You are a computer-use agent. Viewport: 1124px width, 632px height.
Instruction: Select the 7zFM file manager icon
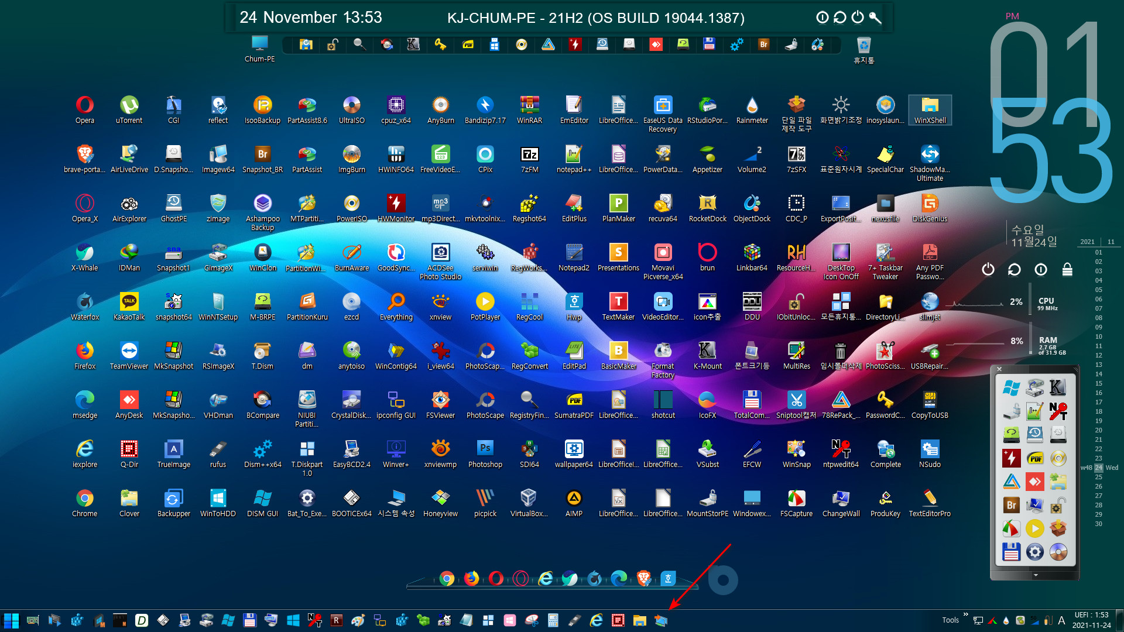529,159
